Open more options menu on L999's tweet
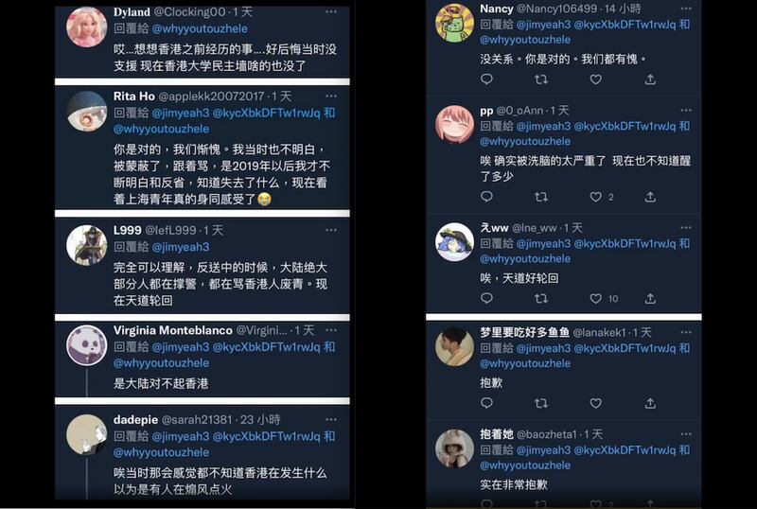 331,230
